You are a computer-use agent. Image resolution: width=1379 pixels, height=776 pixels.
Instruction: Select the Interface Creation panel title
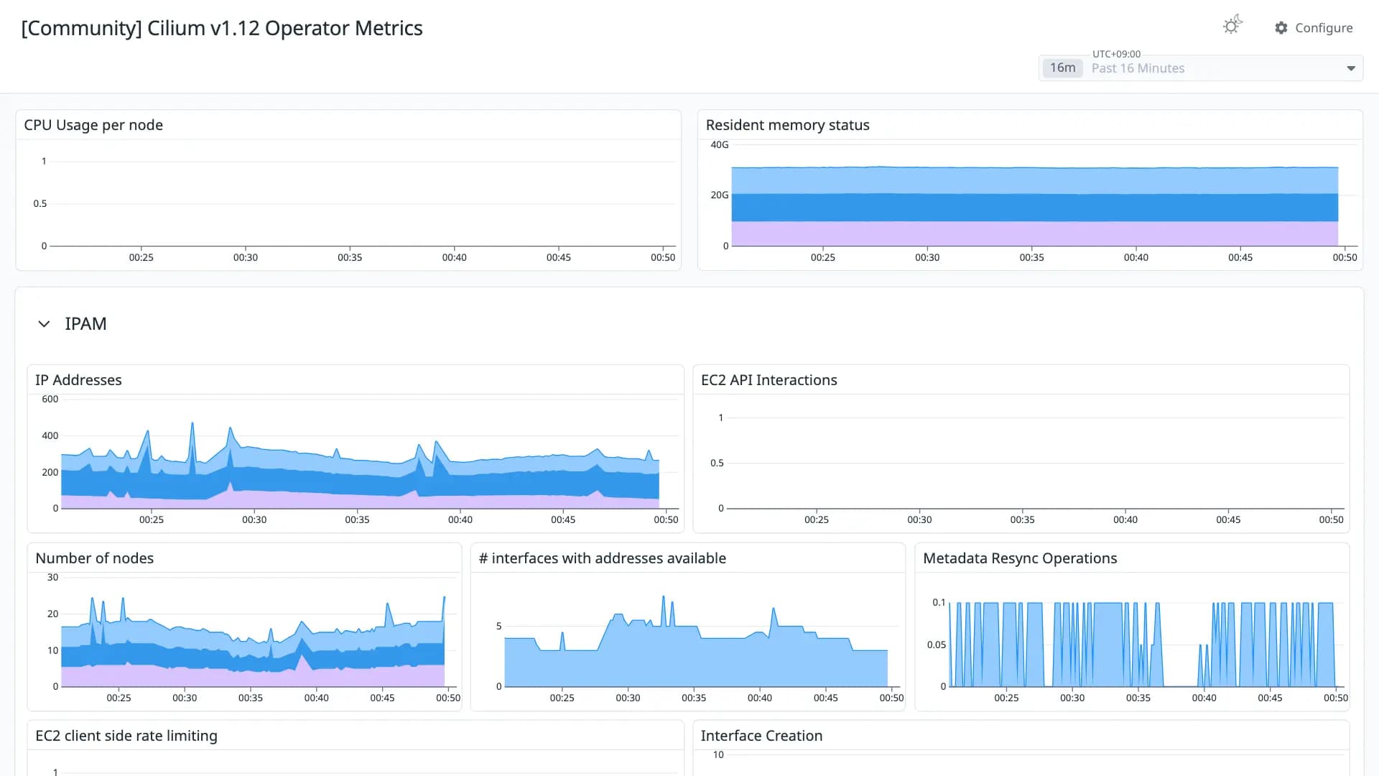pos(761,736)
